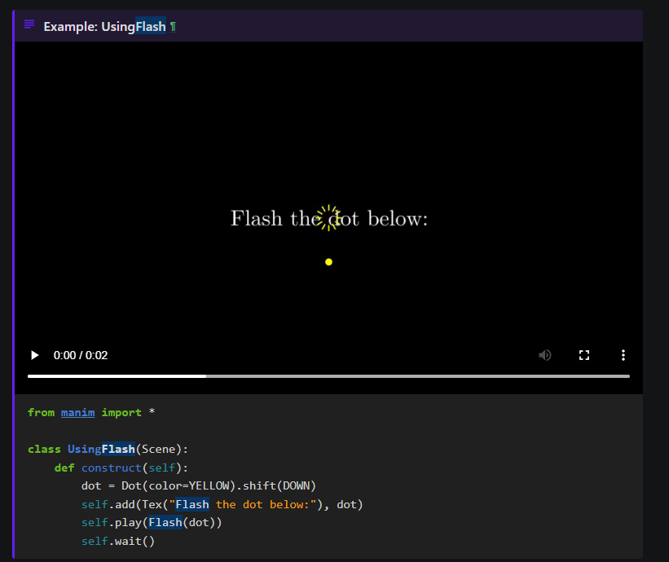Viewport: 669px width, 562px height.
Task: Click the 0:00 / 0:02 time display
Action: pos(81,355)
